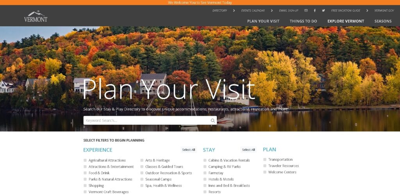Open the Vermont.gov link

click(384, 11)
